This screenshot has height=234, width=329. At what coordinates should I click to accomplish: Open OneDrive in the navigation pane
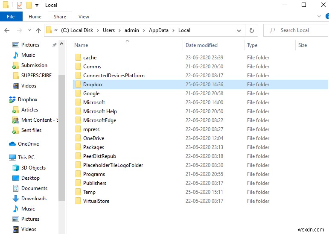point(28,144)
